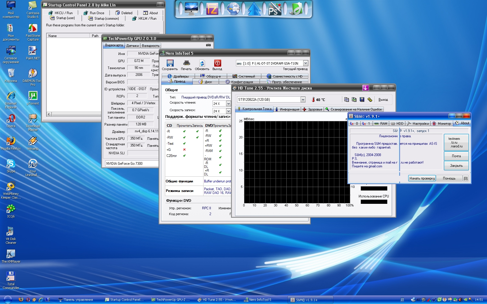Click left arrow of Startup list horizontal scrollbar
This screenshot has height=304, width=487.
49,114
